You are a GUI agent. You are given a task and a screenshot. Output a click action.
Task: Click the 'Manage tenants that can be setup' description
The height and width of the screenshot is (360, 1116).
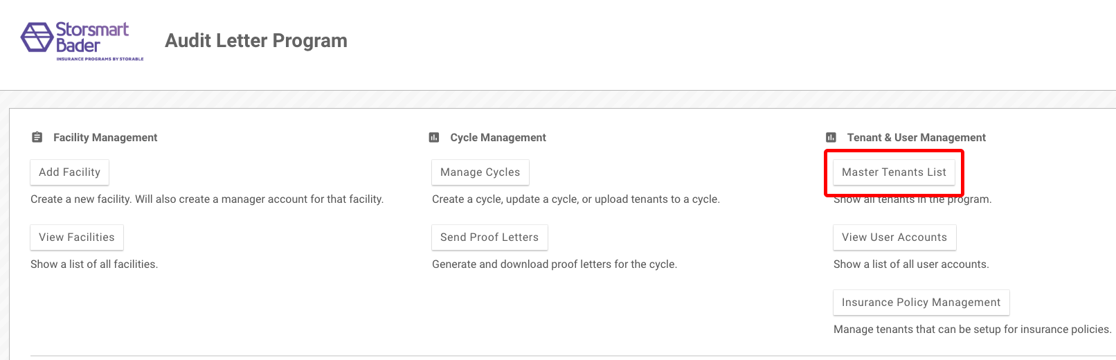coord(973,330)
